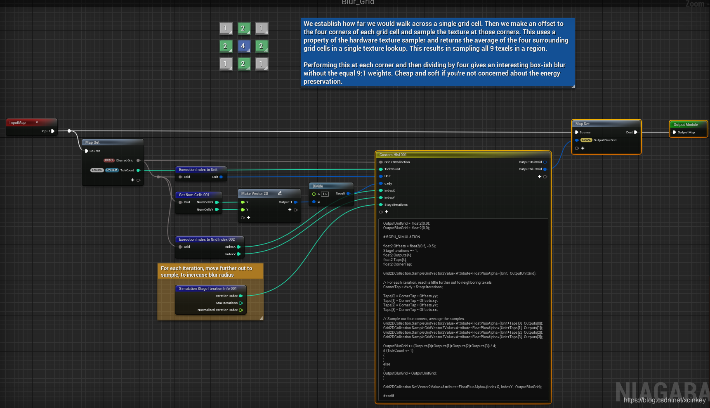Click the LOCAL namespace badge on Map Set

coord(586,140)
